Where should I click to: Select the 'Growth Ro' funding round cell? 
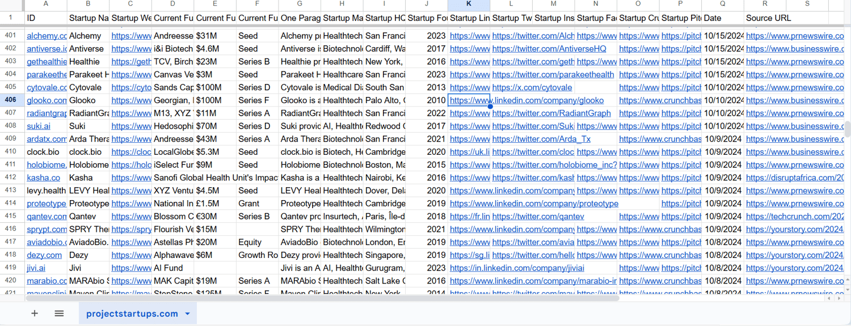point(257,255)
